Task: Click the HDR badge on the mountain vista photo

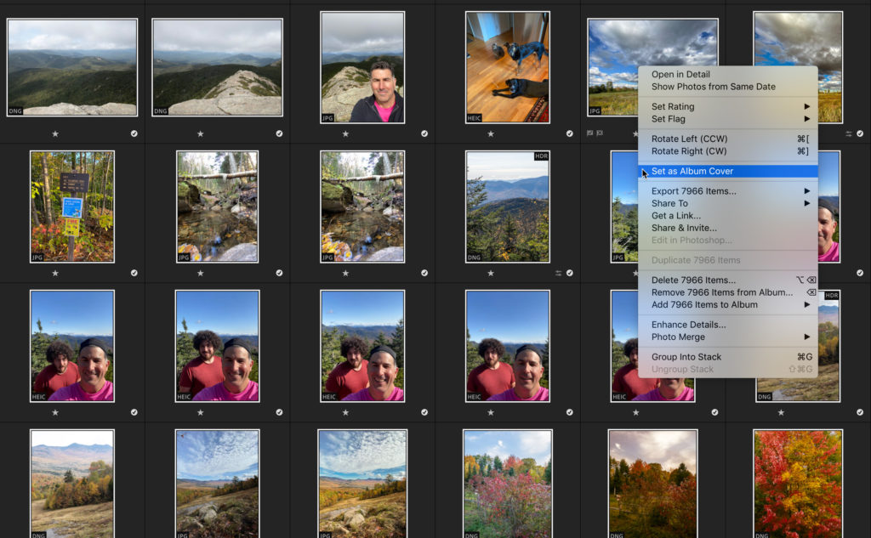Action: pyautogui.click(x=541, y=156)
